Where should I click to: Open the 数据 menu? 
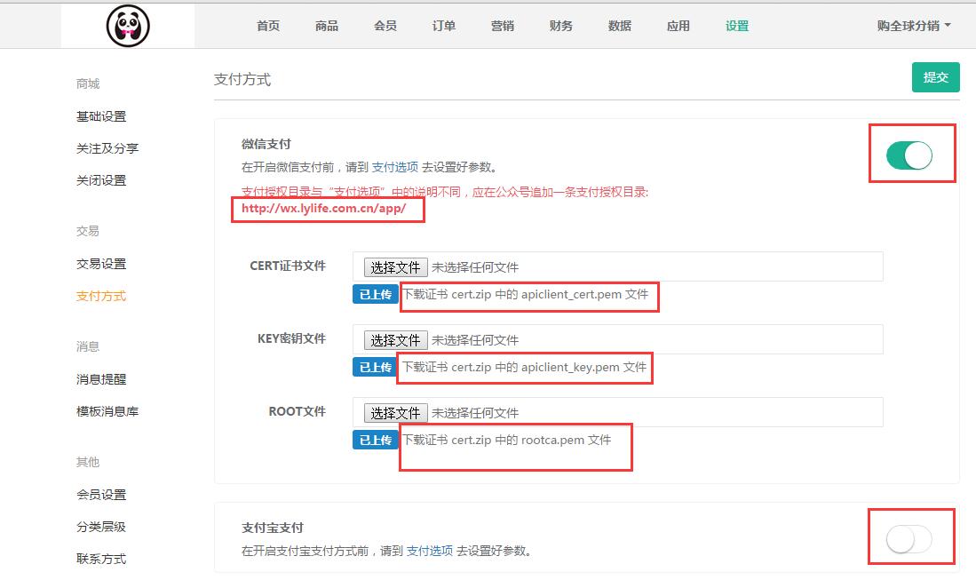coord(620,26)
